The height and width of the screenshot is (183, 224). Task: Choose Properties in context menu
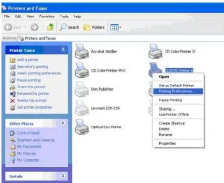pyautogui.click(x=178, y=143)
